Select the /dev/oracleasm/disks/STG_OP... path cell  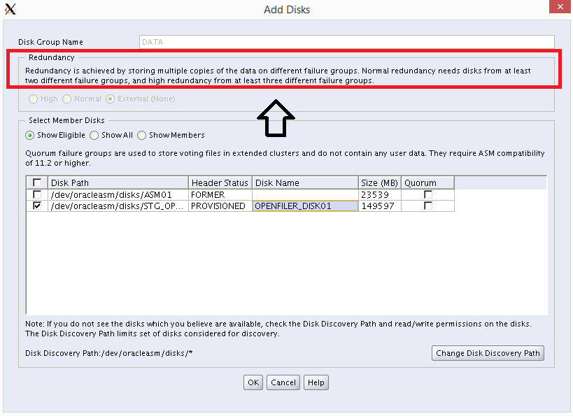(118, 206)
